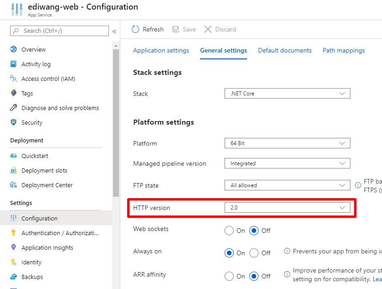Expand the HTTP version dropdown

(x=287, y=208)
